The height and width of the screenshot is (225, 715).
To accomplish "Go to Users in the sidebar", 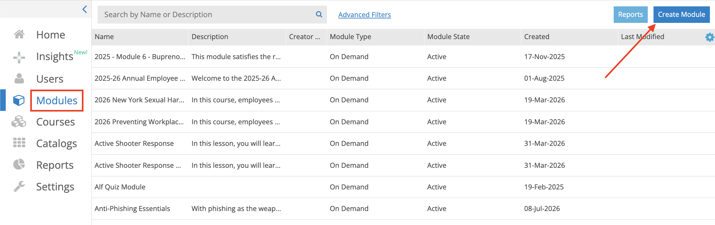I will click(50, 79).
